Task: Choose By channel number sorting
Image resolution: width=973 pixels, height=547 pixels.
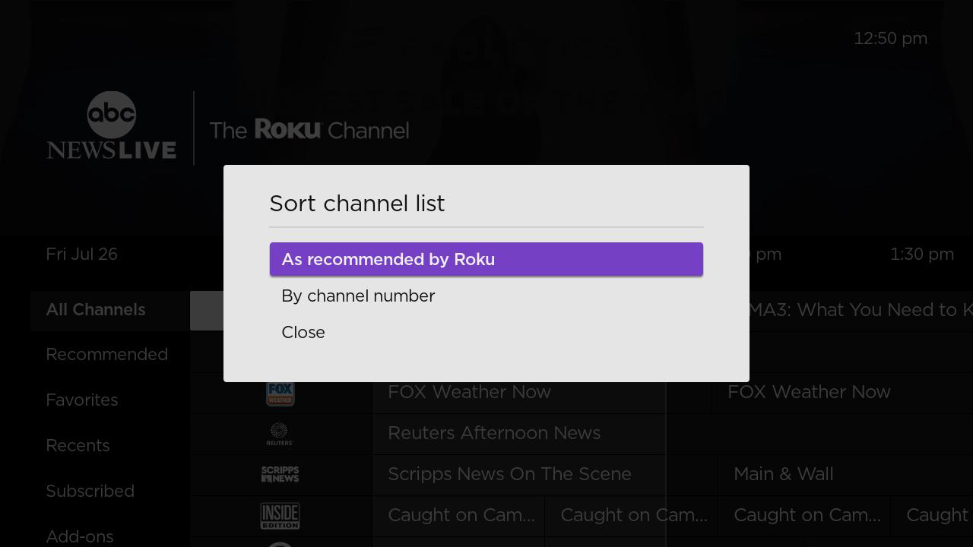Action: pyautogui.click(x=486, y=296)
